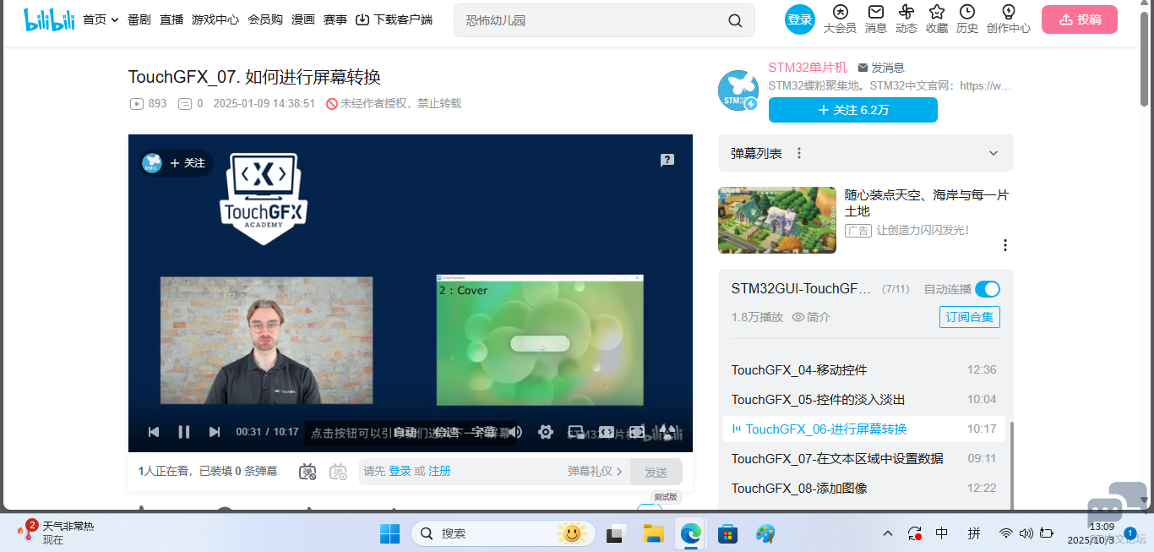Open 直播 in top navigation
The height and width of the screenshot is (552, 1154).
tap(171, 19)
